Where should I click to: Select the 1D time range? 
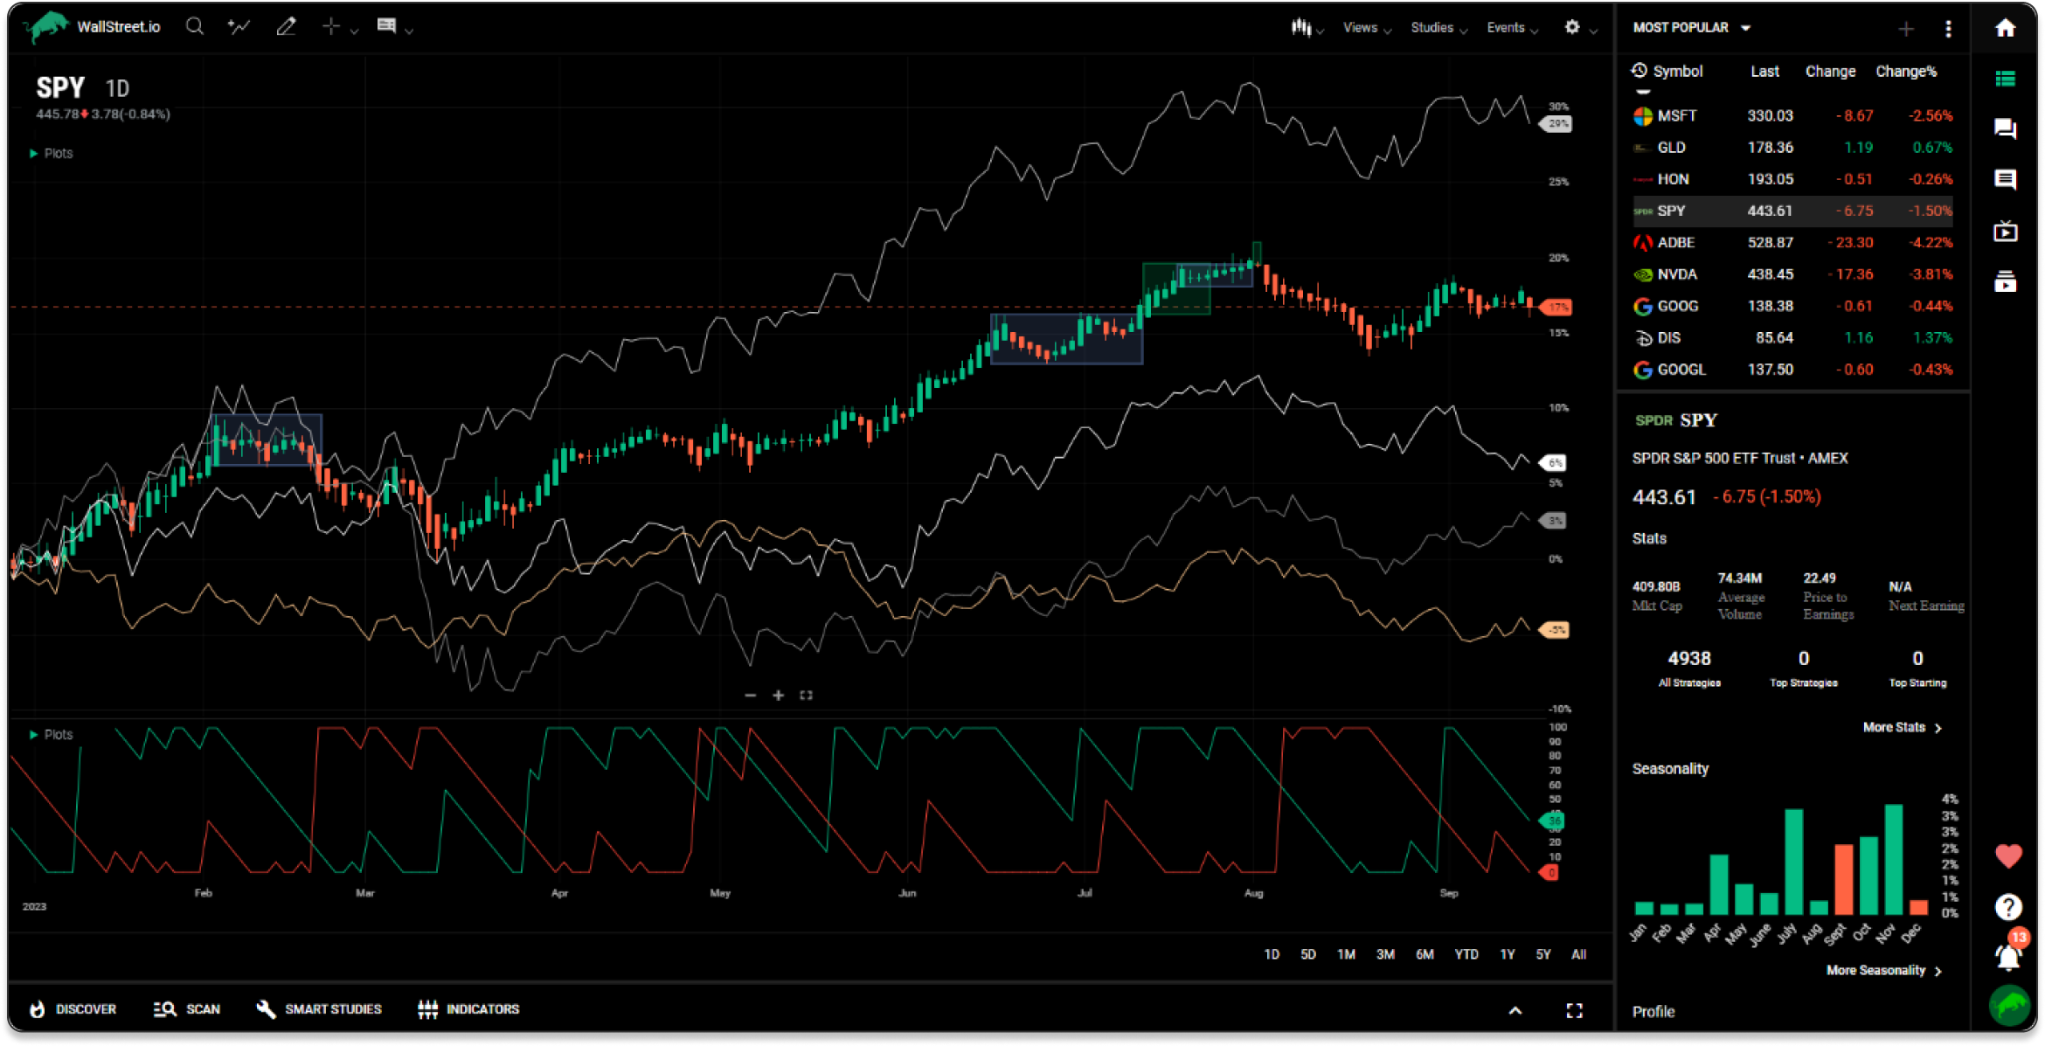pyautogui.click(x=1272, y=954)
